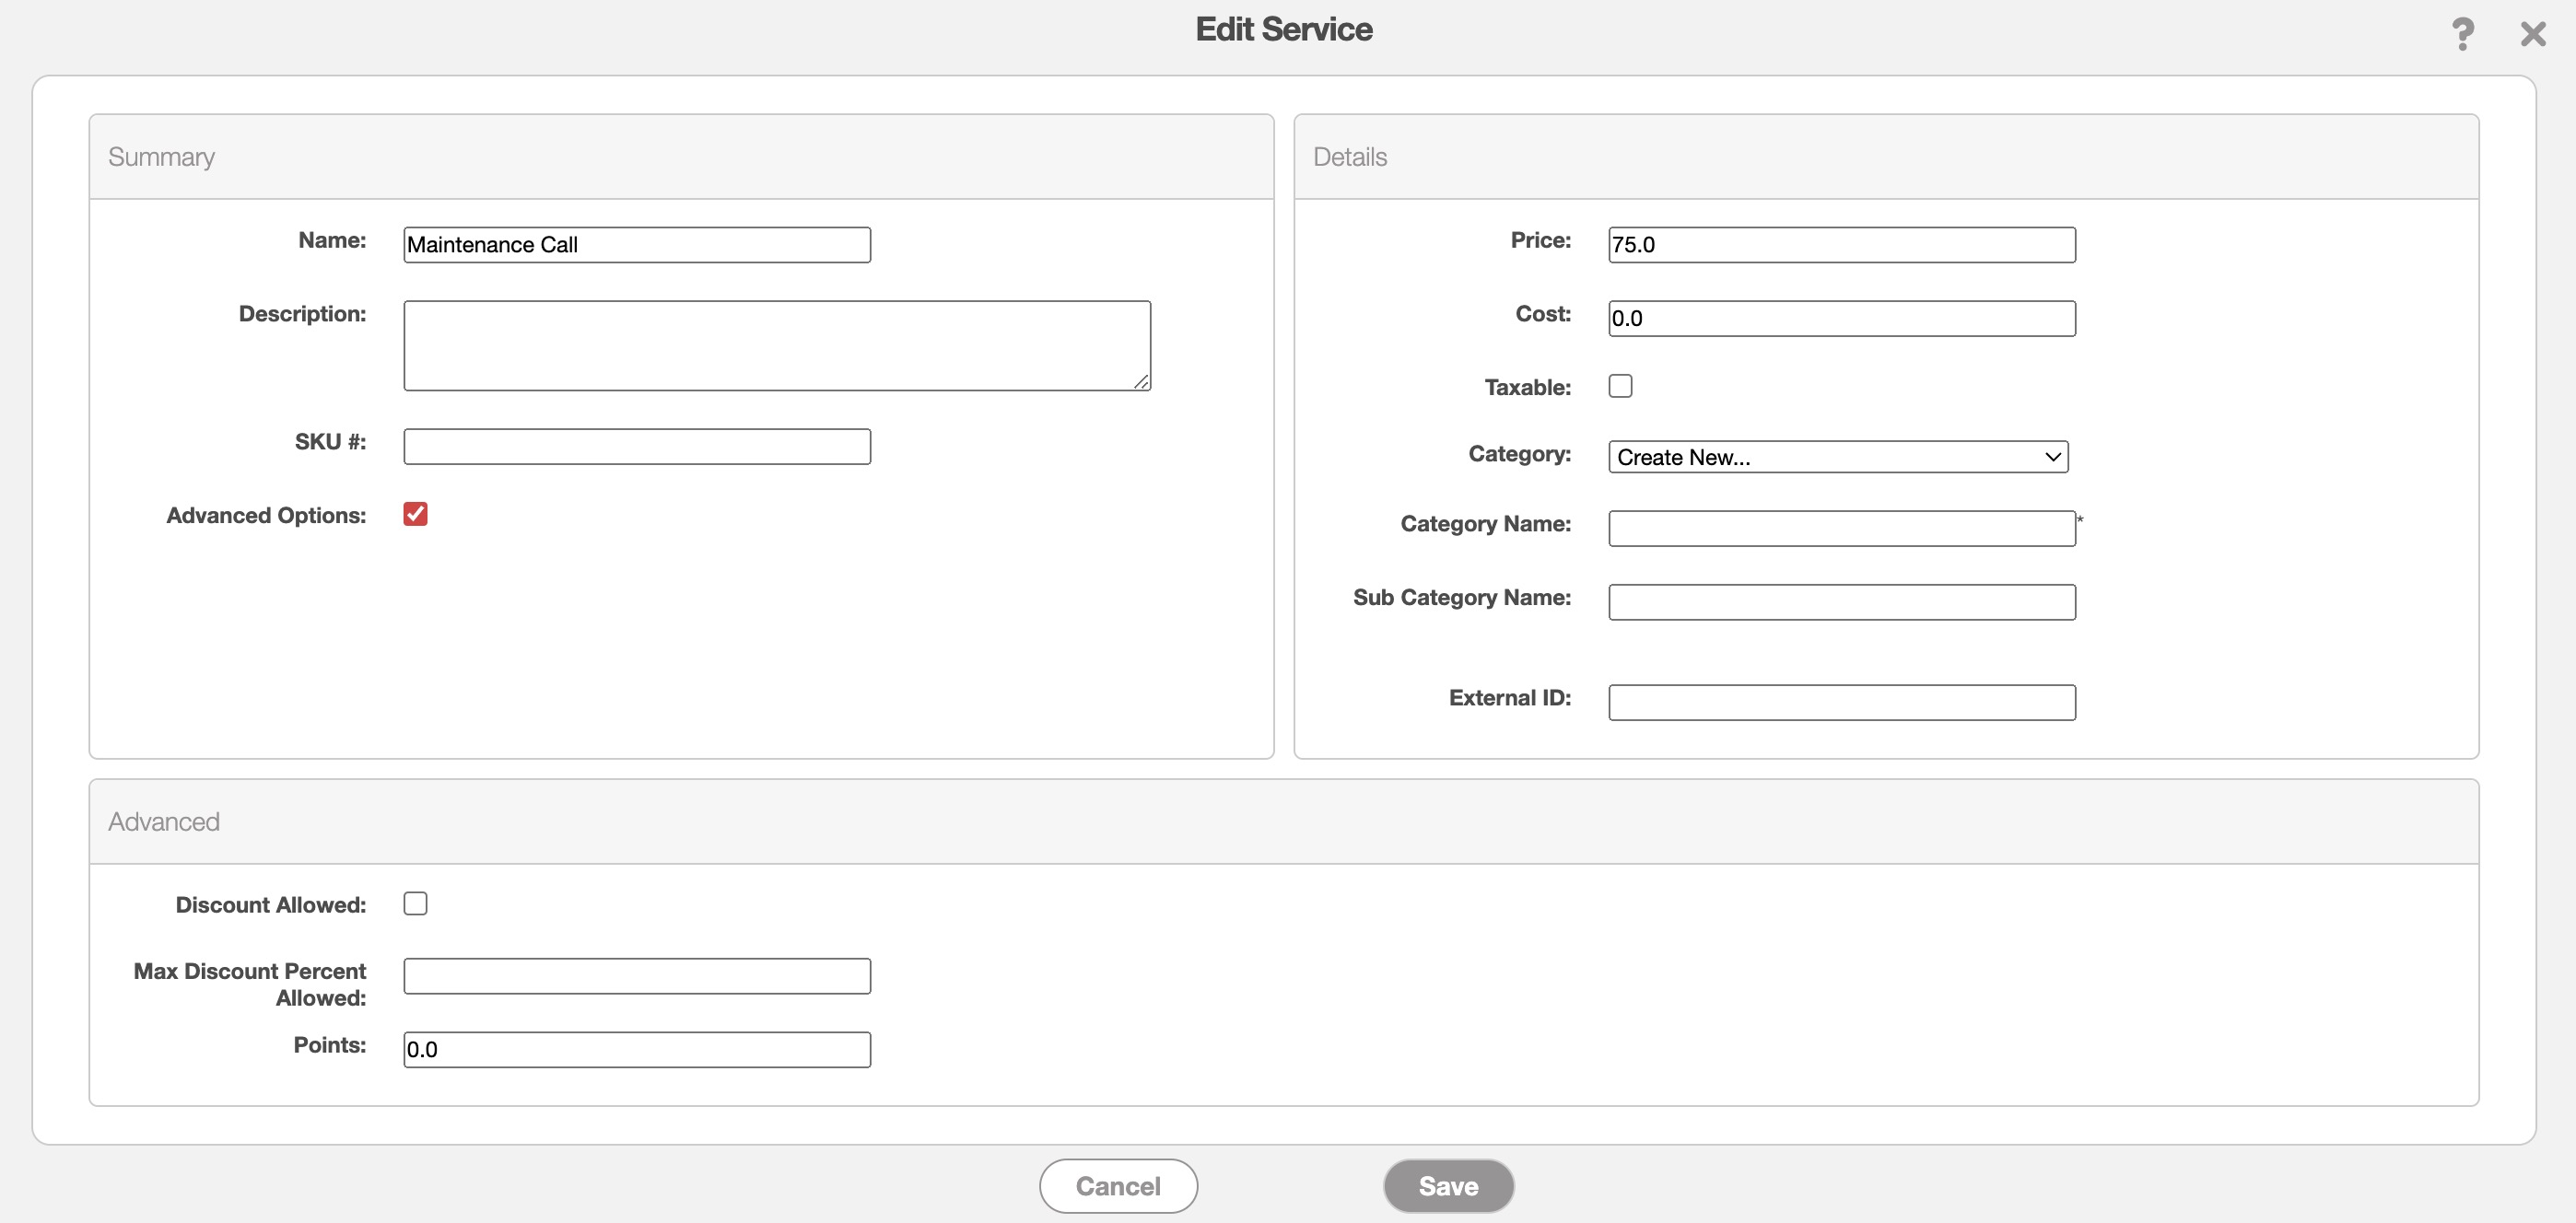This screenshot has width=2576, height=1223.
Task: Focus the Max Discount Percent Allowed field
Action: coord(636,976)
